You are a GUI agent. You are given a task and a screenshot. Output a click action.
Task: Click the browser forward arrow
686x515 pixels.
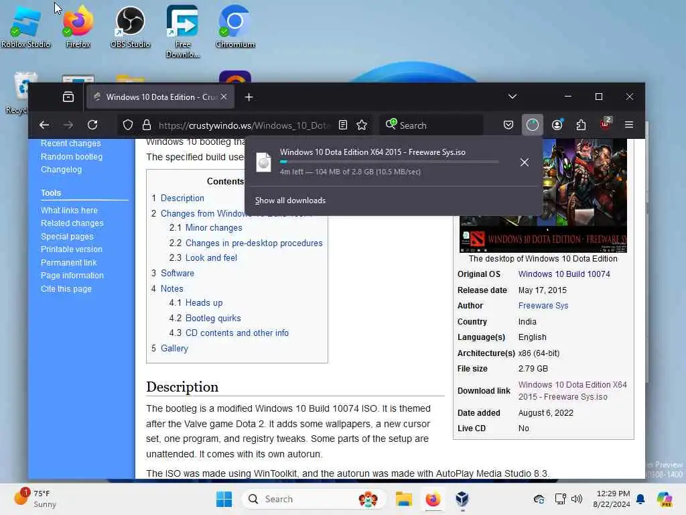[x=68, y=125]
